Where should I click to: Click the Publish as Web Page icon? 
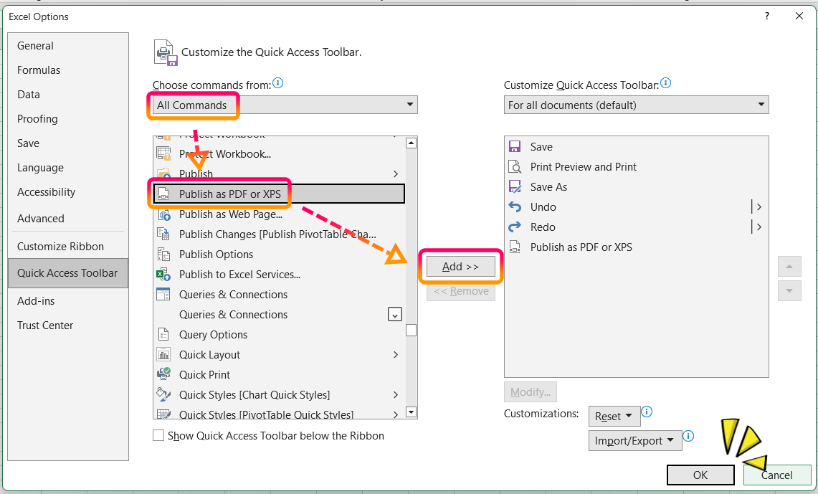pos(163,214)
